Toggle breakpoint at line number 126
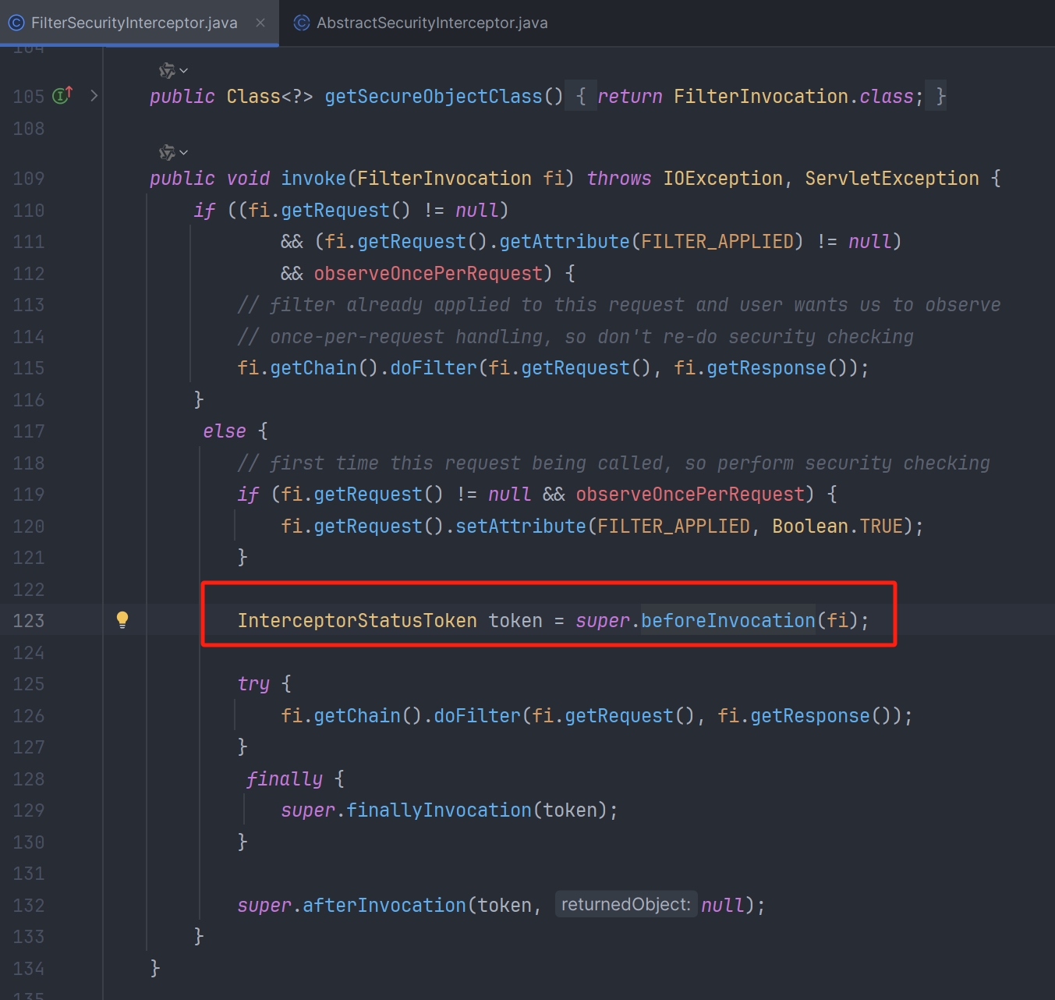Image resolution: width=1055 pixels, height=1000 pixels. click(x=29, y=716)
